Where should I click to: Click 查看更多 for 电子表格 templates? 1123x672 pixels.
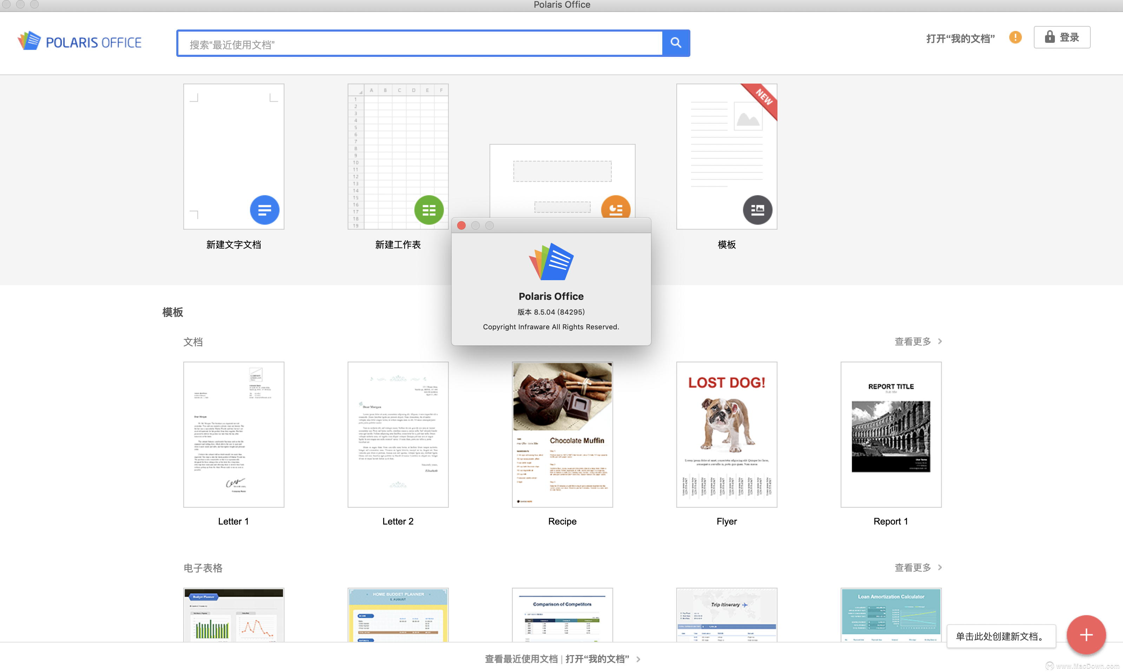pos(913,567)
